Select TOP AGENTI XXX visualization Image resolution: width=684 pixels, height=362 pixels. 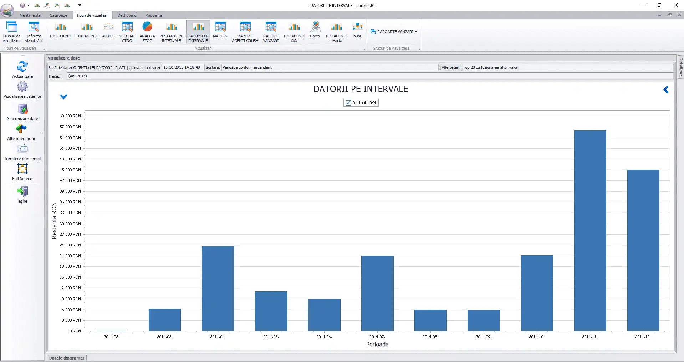pyautogui.click(x=294, y=32)
